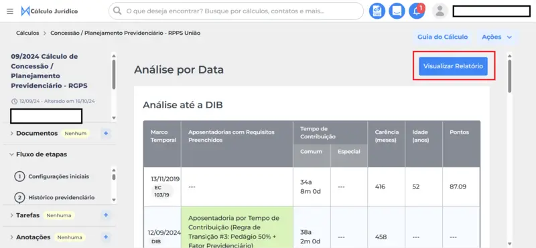Open the chat support icon

tap(397, 11)
